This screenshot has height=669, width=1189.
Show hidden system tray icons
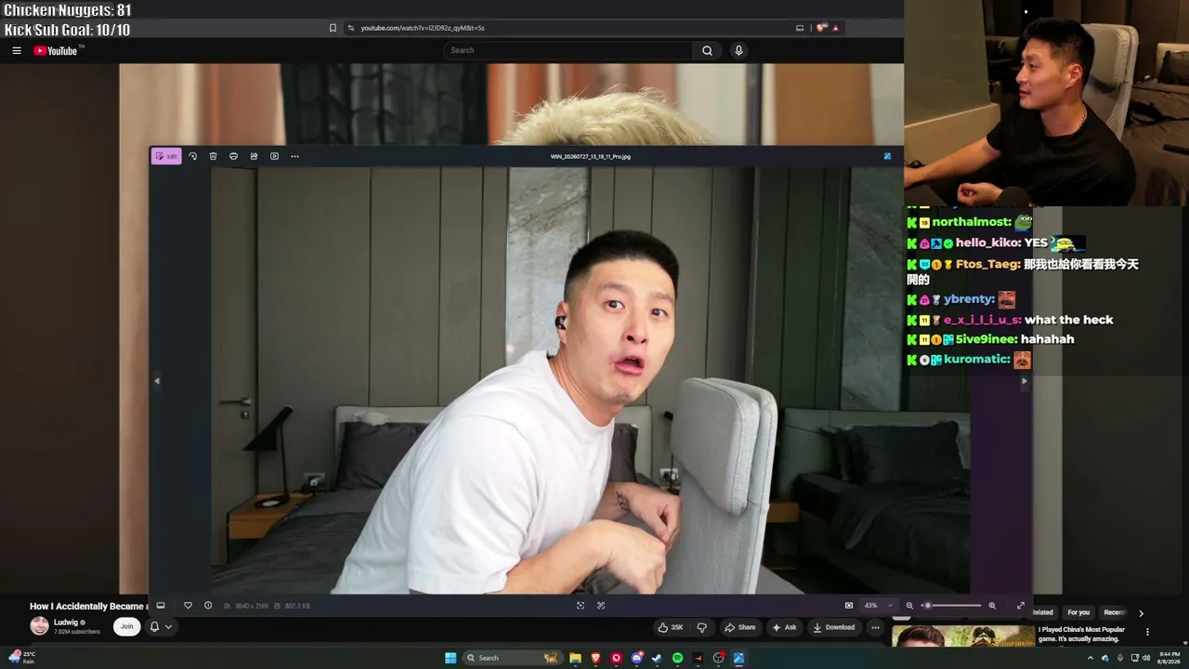pyautogui.click(x=1091, y=658)
